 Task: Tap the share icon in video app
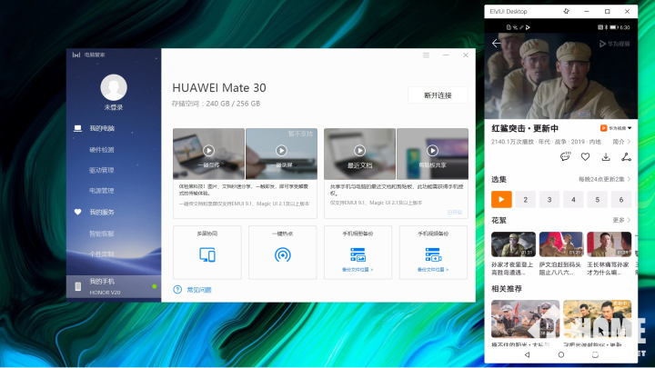pos(626,157)
